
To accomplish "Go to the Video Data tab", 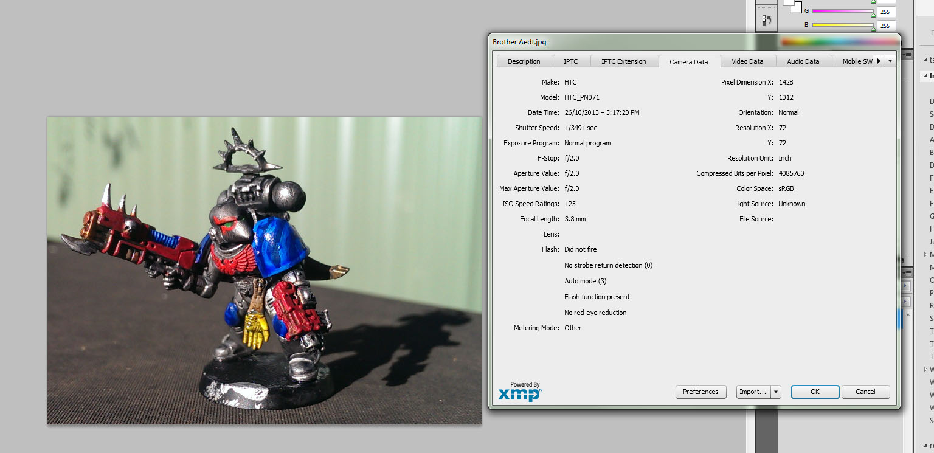I will 747,61.
